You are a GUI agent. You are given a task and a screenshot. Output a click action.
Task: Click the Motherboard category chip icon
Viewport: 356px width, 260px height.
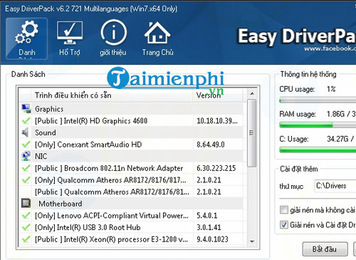26,203
